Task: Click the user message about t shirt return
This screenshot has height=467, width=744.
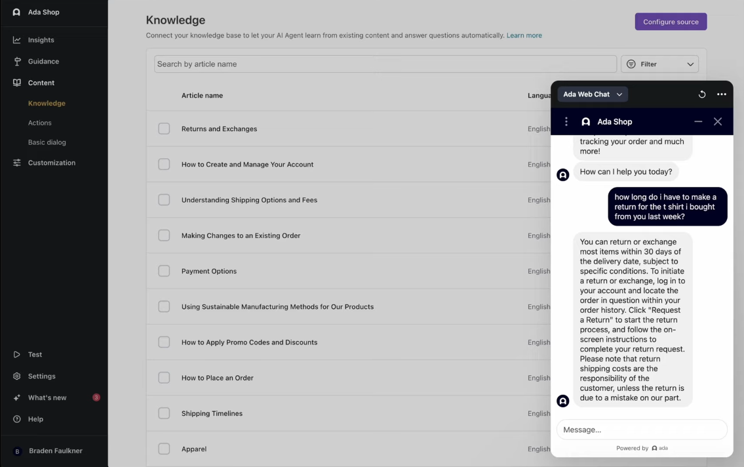Action: coord(667,207)
